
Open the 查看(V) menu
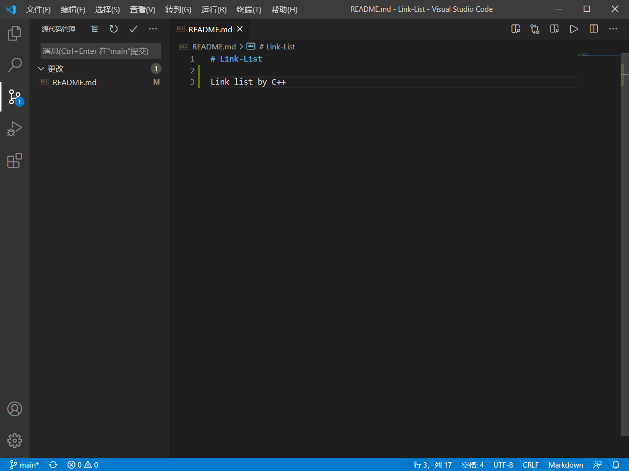coord(142,9)
